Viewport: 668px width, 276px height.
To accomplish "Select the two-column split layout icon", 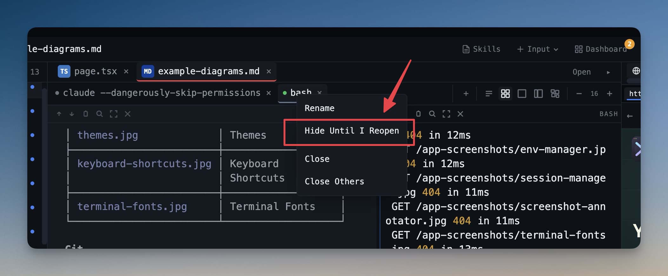I will [x=538, y=94].
